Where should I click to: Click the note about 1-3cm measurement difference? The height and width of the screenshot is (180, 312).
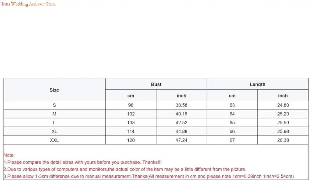pyautogui.click(x=148, y=176)
